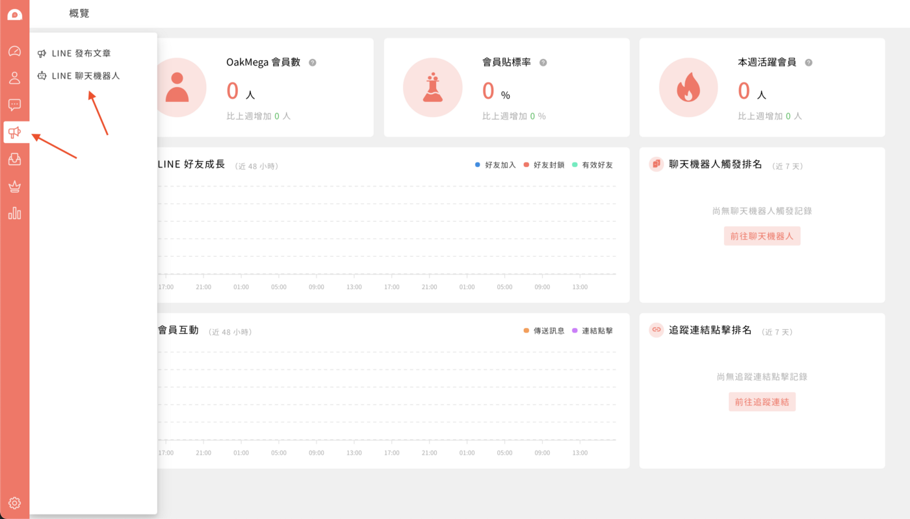Click the robot icon beside LINE 聊天機器人
The height and width of the screenshot is (519, 910).
tap(42, 75)
